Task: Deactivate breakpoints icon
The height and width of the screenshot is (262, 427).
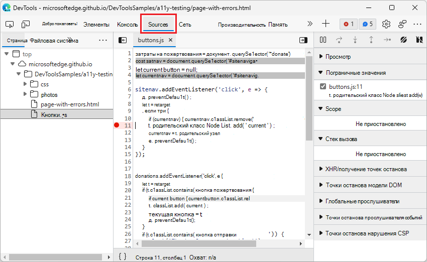Action: (x=403, y=40)
